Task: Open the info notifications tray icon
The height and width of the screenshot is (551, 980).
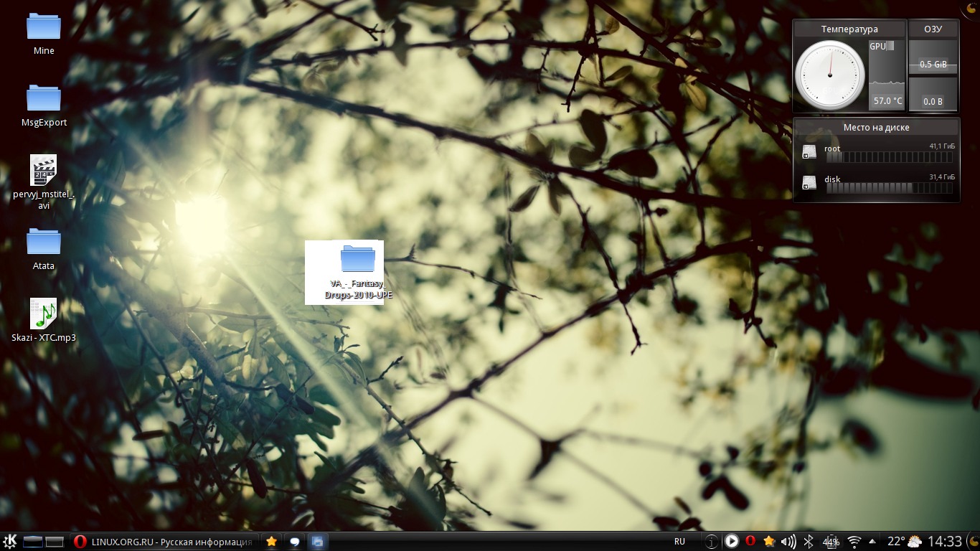Action: tap(710, 541)
